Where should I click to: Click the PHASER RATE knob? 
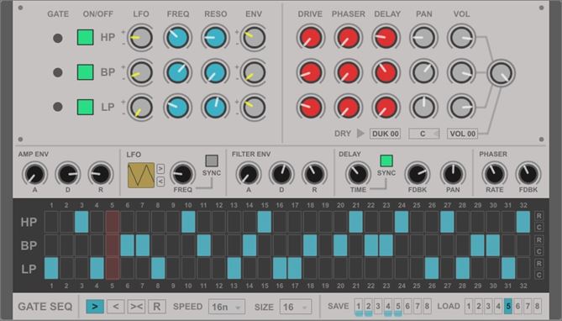tap(494, 174)
